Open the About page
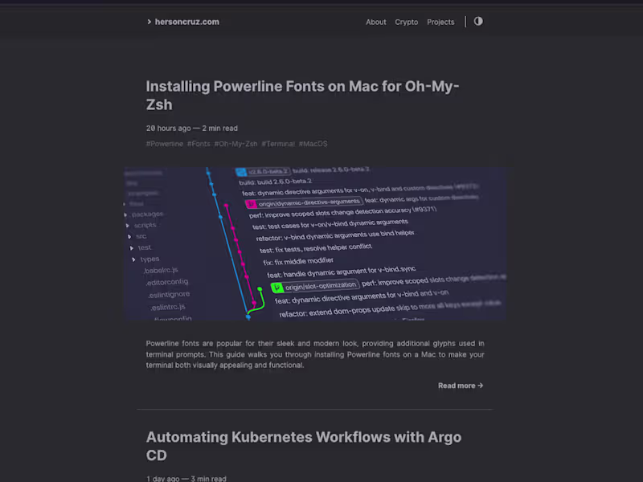643x482 pixels. pyautogui.click(x=376, y=22)
